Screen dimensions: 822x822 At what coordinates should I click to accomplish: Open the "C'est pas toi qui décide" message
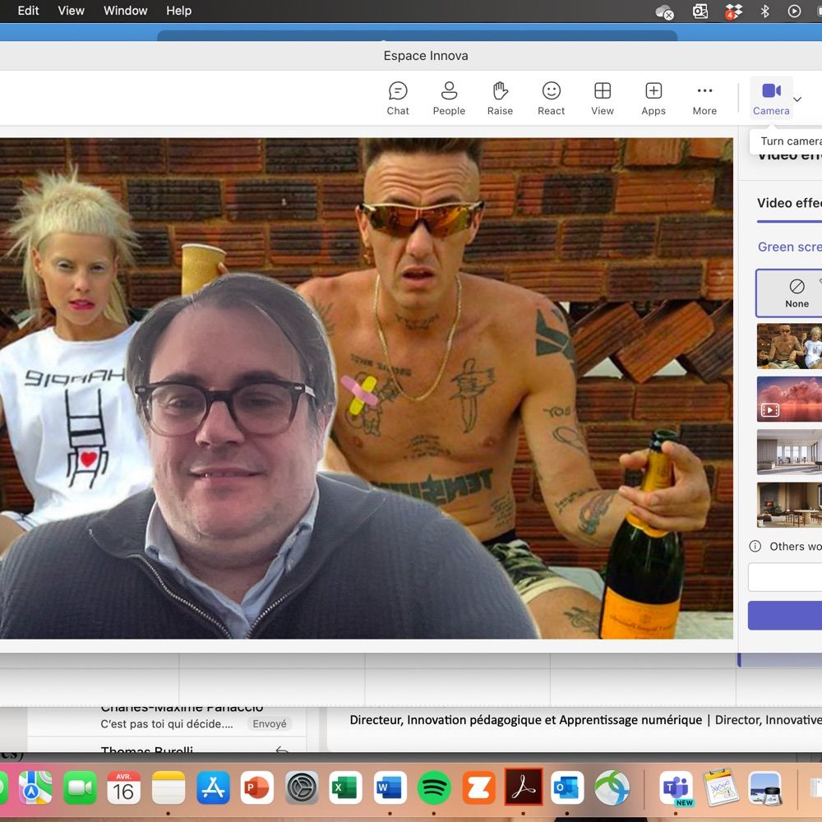[166, 723]
